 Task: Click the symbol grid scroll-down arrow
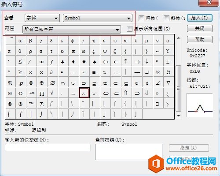(x=179, y=116)
